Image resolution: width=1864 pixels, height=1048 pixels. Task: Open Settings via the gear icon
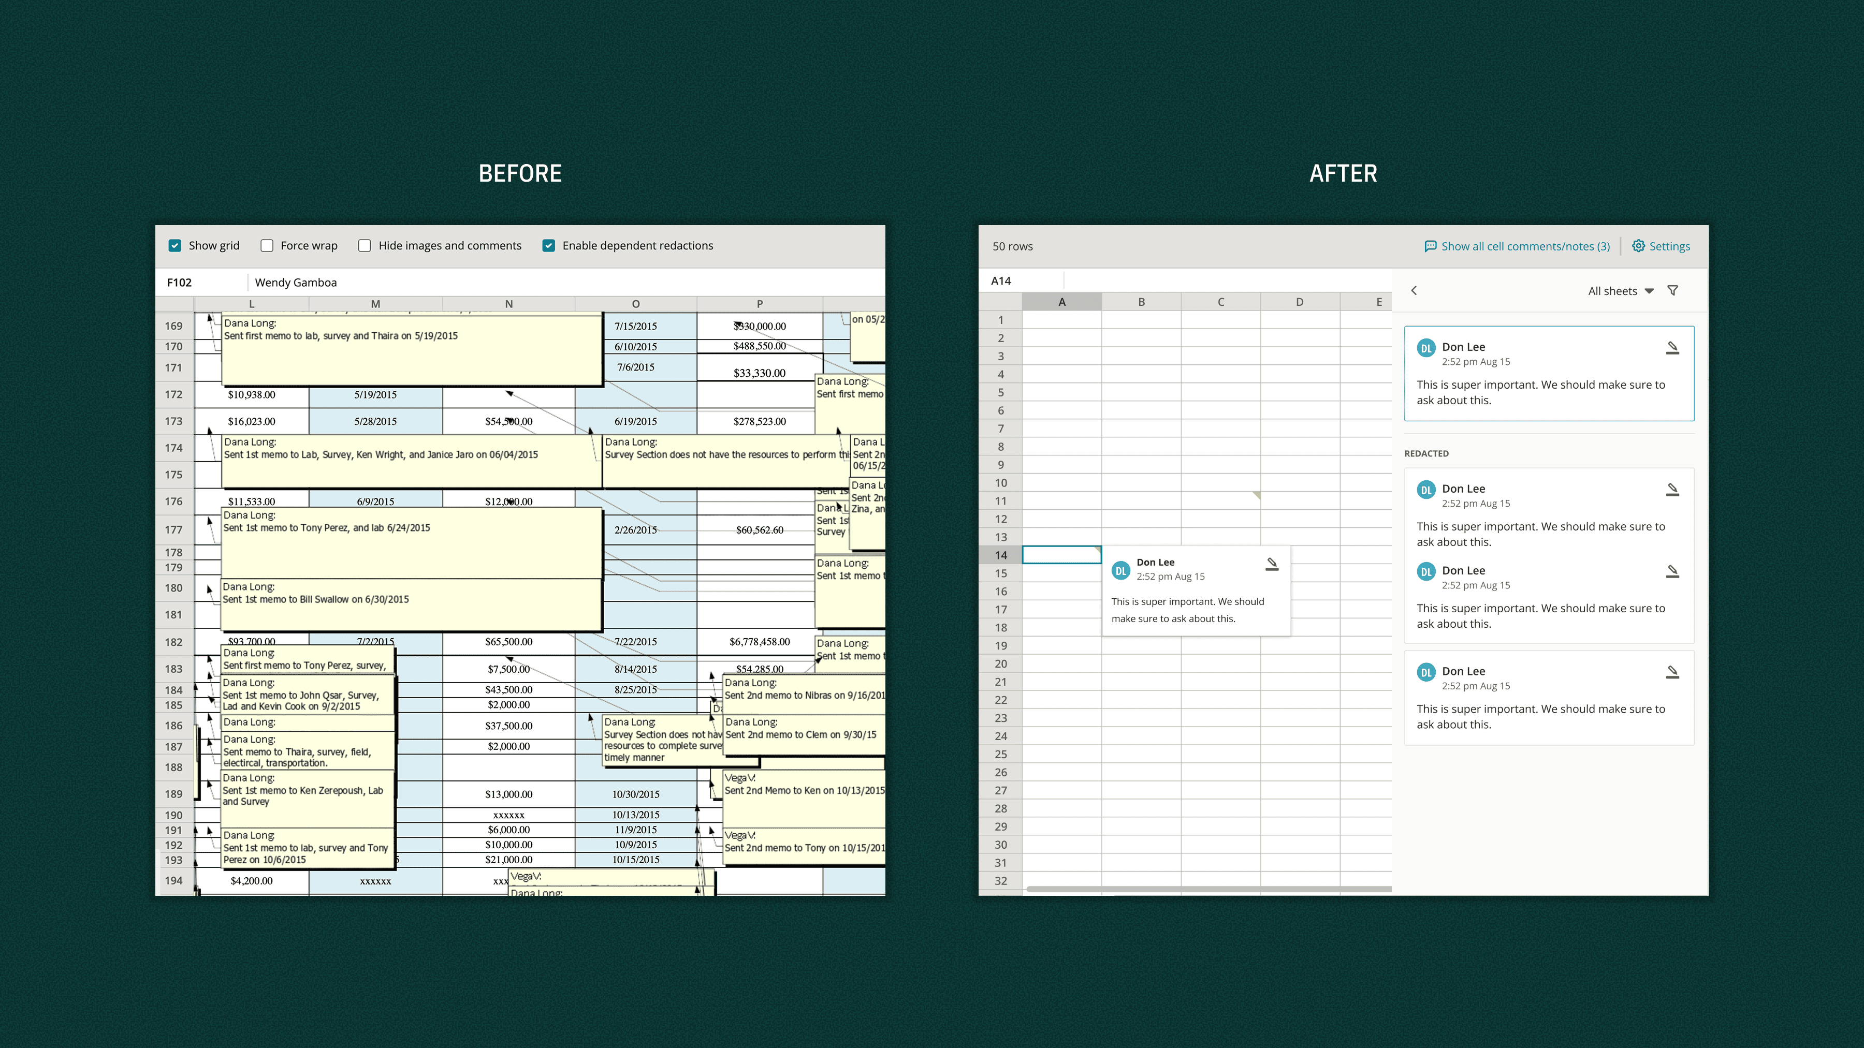[1639, 246]
